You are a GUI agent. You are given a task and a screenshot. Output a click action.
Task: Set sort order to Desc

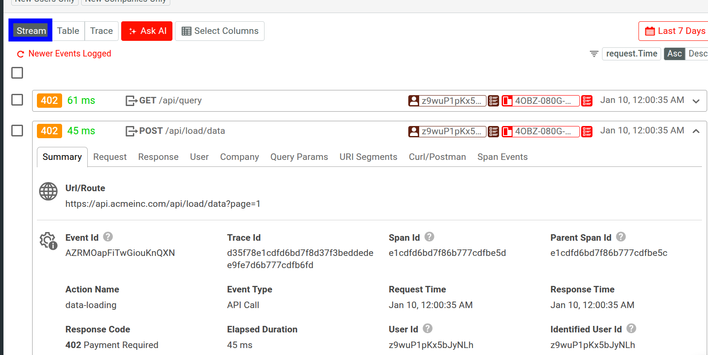click(x=697, y=53)
